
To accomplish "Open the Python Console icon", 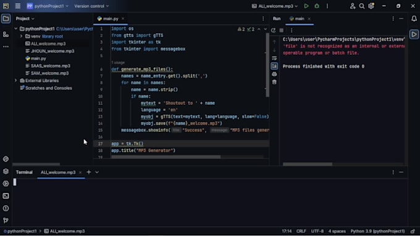I will (6, 159).
